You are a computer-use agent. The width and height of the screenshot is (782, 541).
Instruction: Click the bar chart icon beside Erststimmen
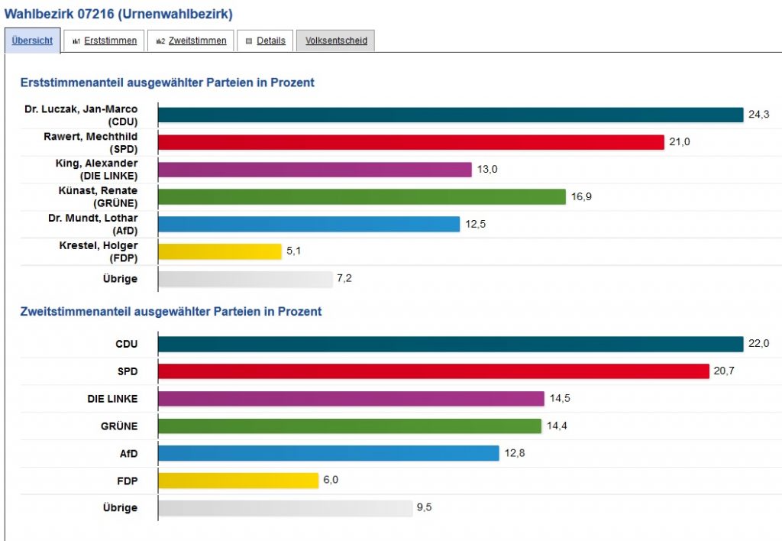tap(76, 41)
